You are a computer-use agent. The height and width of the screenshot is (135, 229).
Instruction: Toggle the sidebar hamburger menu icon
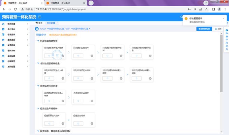click(x=40, y=17)
